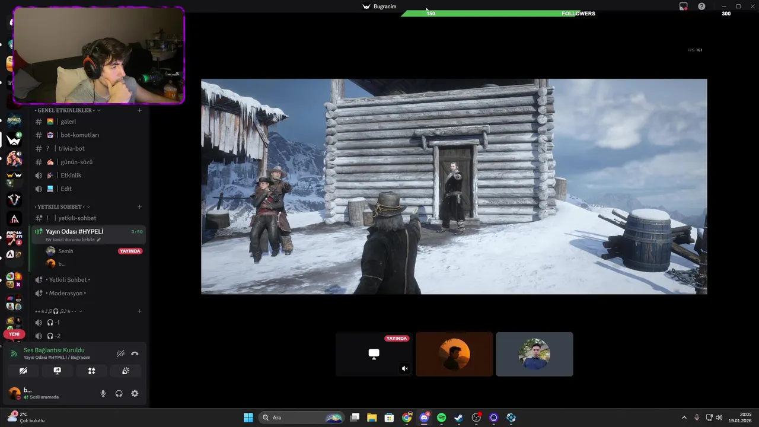
Task: Open the trivia-bot channel
Action: click(x=88, y=148)
